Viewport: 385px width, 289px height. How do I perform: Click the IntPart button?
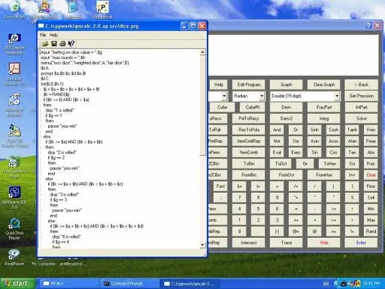click(x=362, y=107)
